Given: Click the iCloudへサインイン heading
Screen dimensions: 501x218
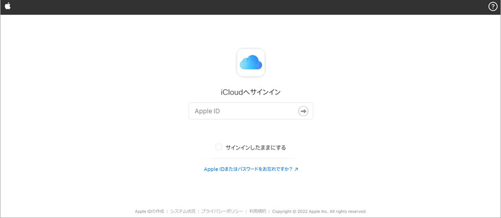Looking at the screenshot, I should [250, 92].
